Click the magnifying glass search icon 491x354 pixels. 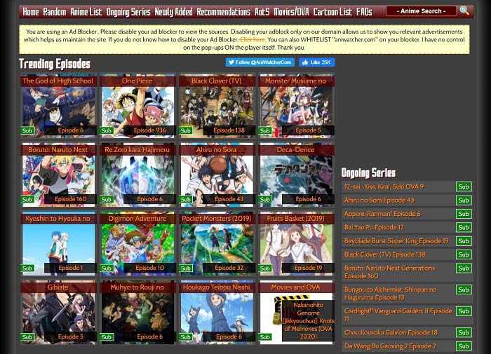(x=464, y=11)
